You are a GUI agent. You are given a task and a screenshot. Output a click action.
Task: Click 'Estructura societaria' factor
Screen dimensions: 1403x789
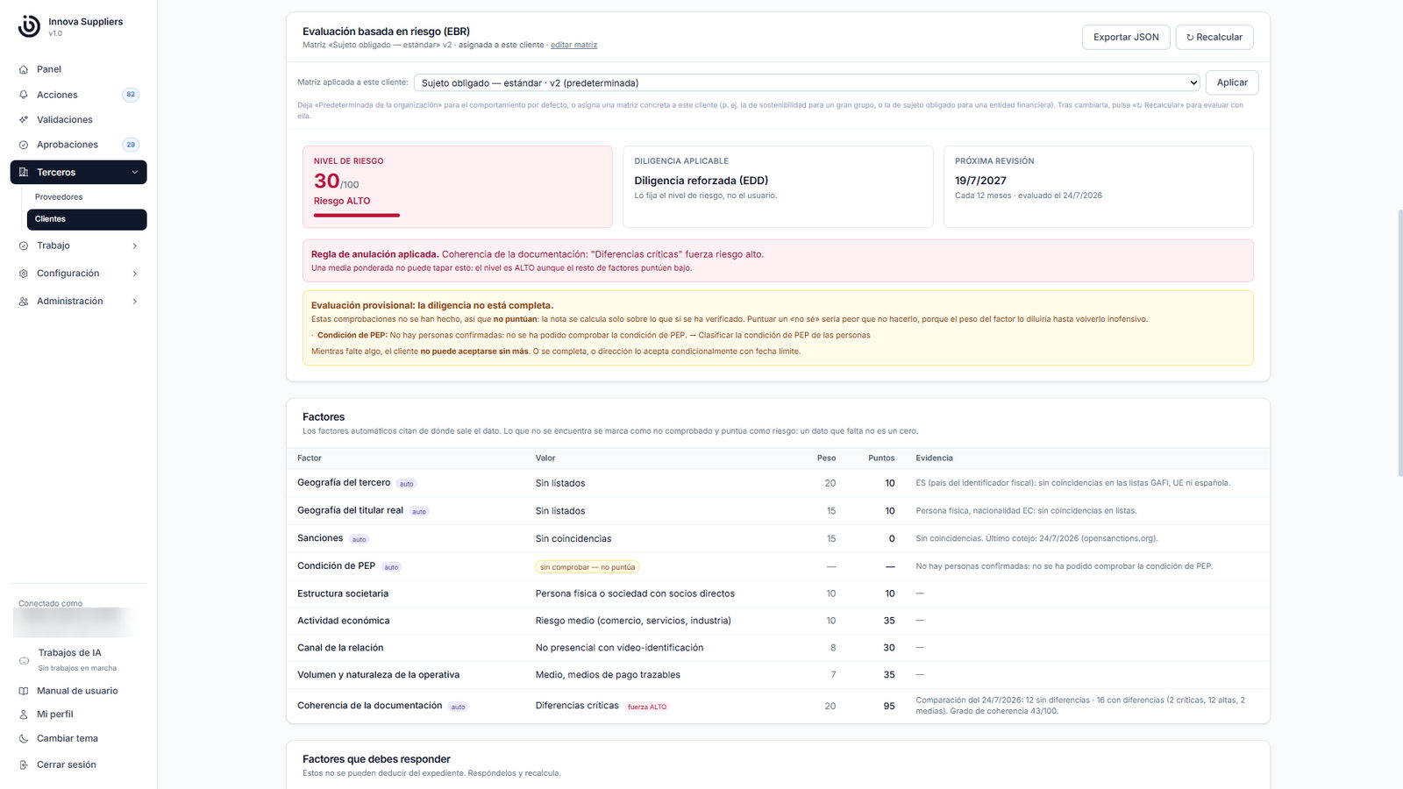(343, 594)
